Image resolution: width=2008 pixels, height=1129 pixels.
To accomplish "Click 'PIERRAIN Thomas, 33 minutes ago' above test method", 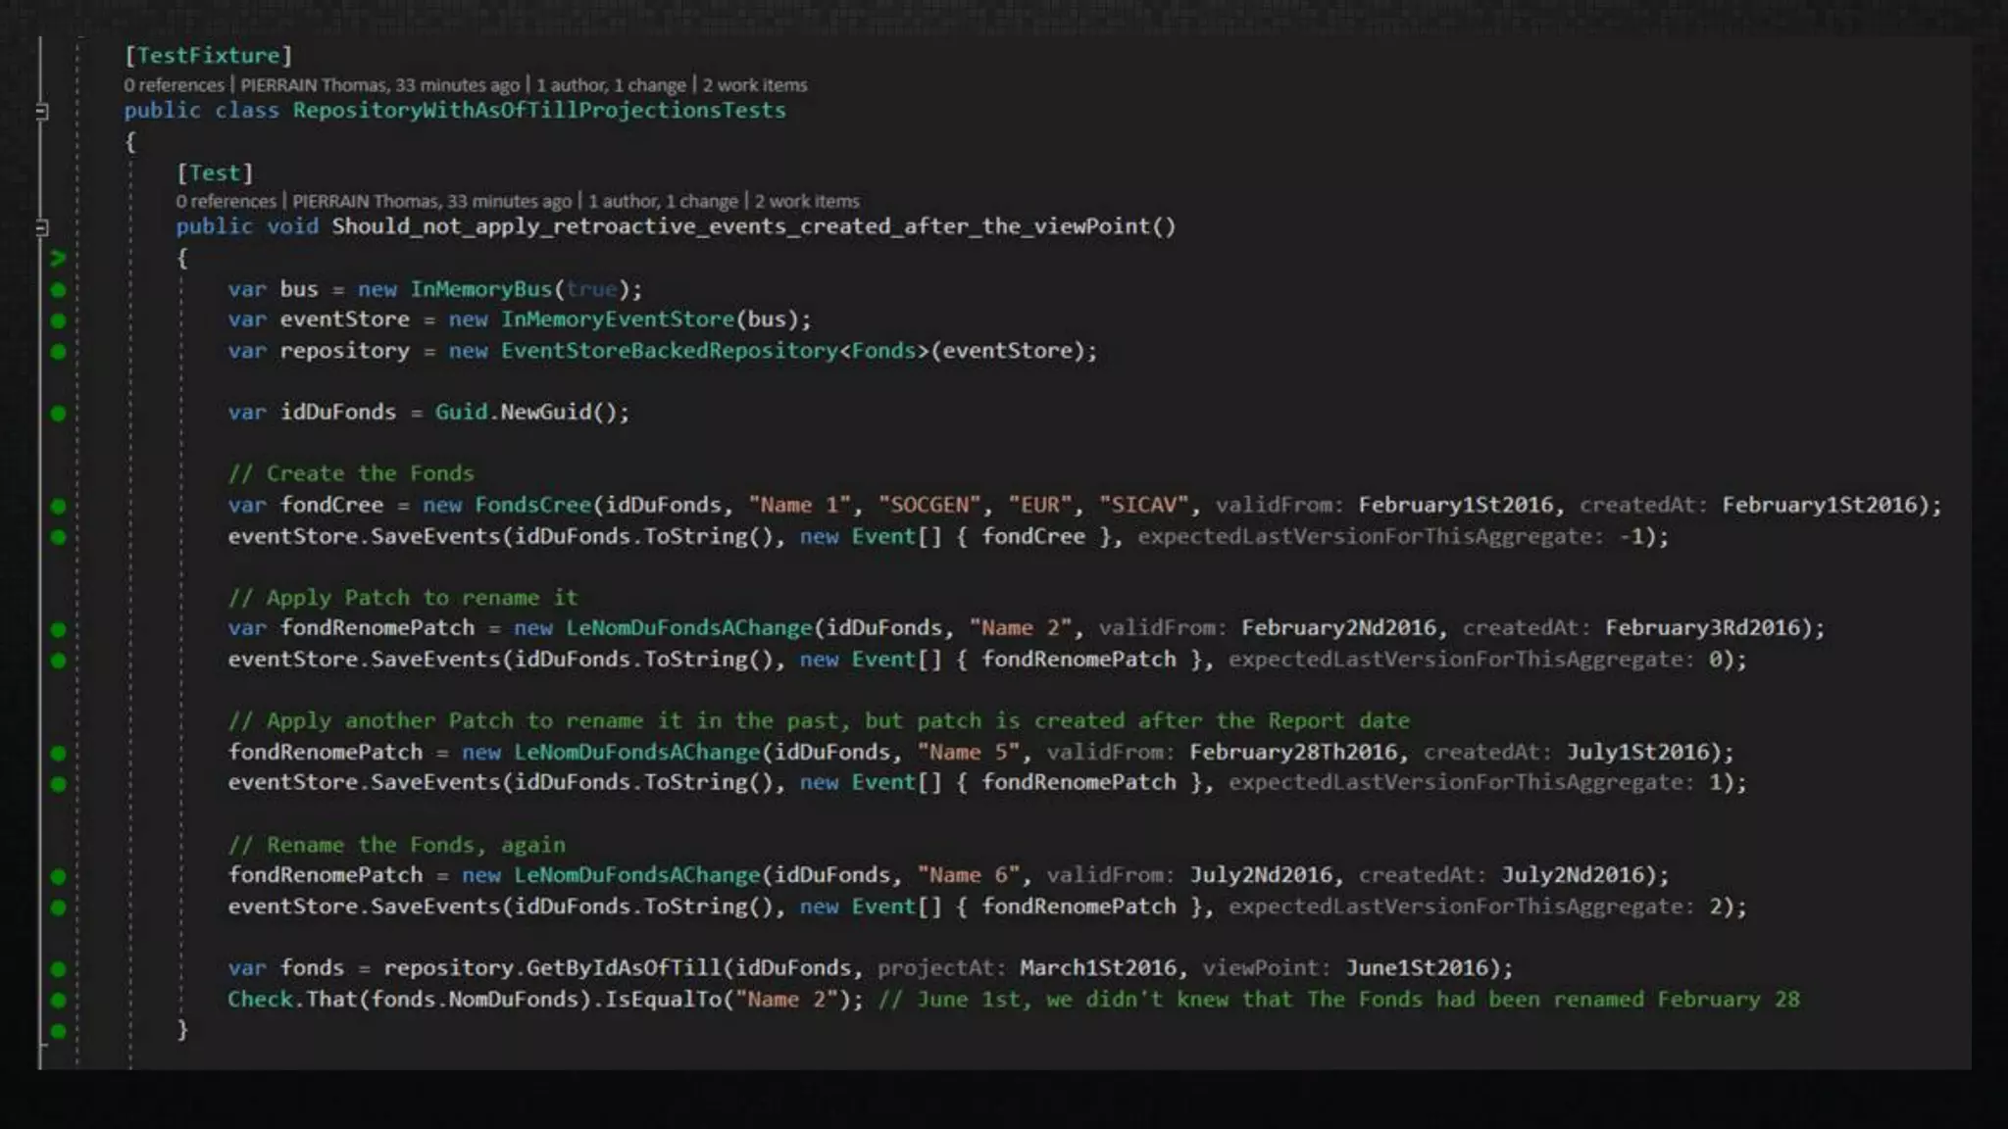I will coord(431,201).
